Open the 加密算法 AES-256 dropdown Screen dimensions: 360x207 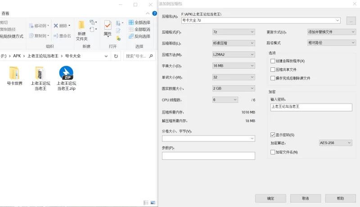click(x=335, y=143)
